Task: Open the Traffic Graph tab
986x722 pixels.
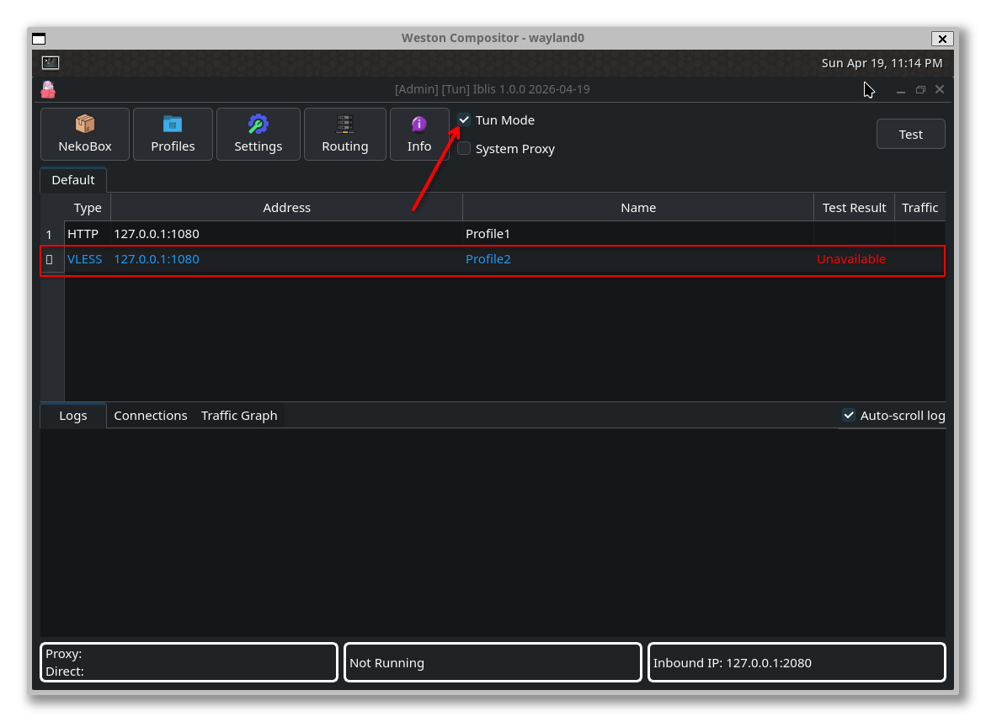Action: point(239,416)
